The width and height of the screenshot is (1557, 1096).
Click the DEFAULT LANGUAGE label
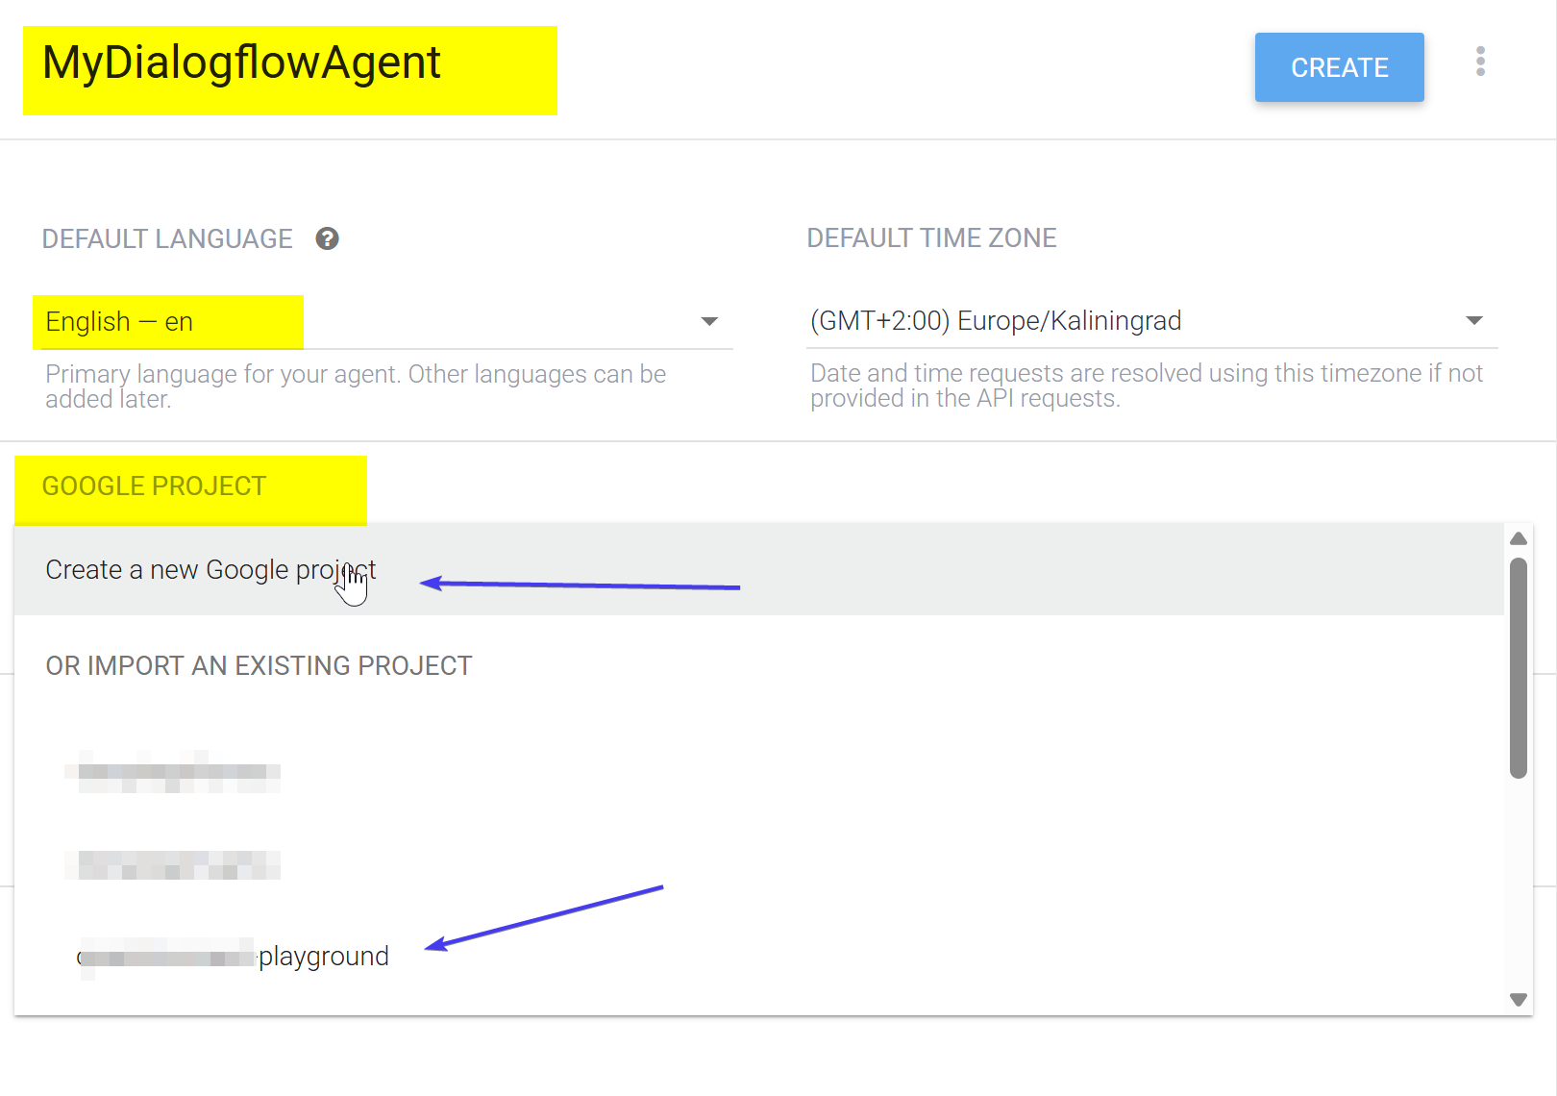(167, 239)
